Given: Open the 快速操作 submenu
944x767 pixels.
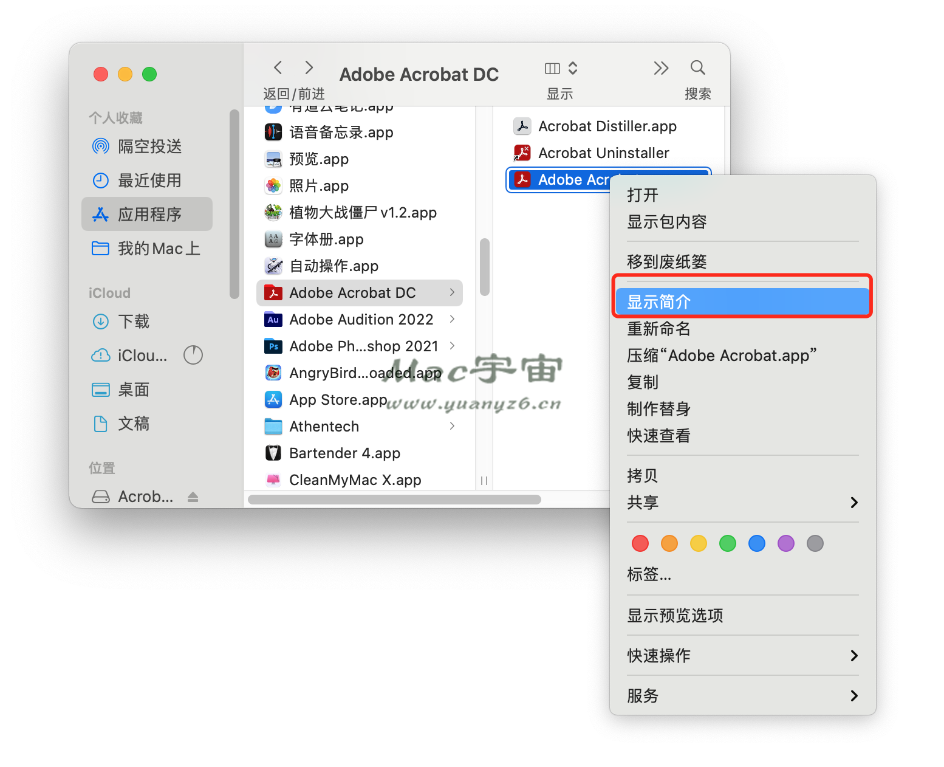Looking at the screenshot, I should [x=743, y=656].
